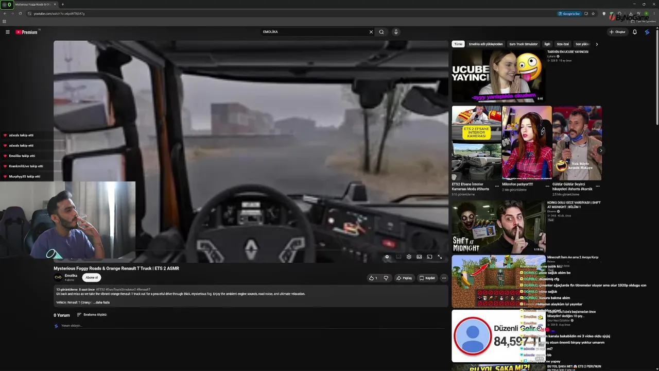
Task: Open options for the Mikrofon patlıyor short
Action: pyautogui.click(x=547, y=186)
